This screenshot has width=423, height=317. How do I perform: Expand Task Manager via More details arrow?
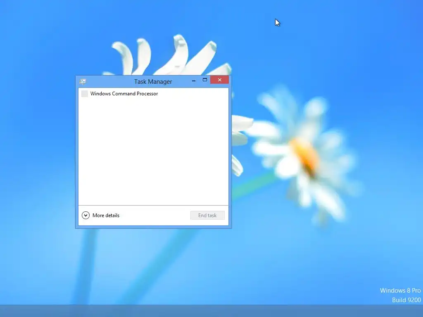(86, 215)
